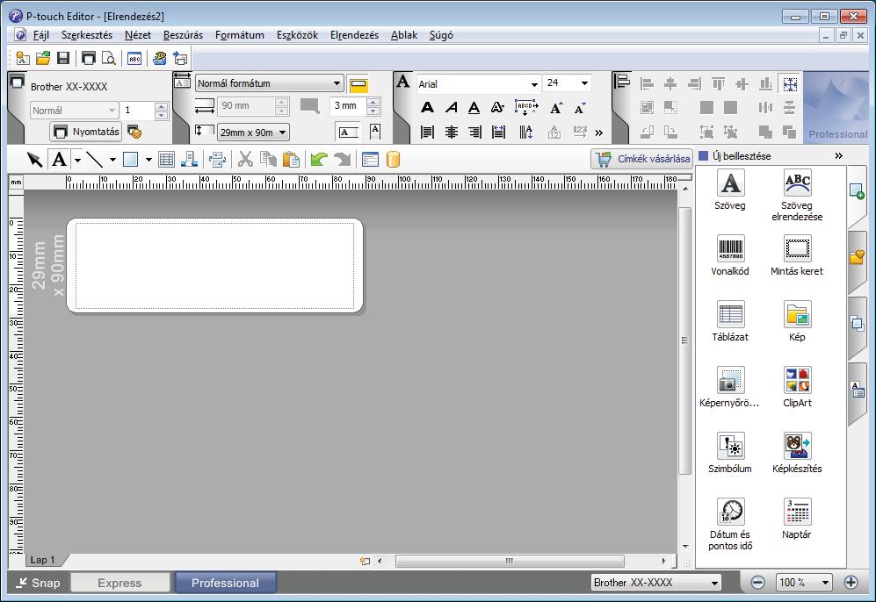
Task: Open the Brother XX-XXXX printer dropdown at bottom
Action: pyautogui.click(x=655, y=583)
